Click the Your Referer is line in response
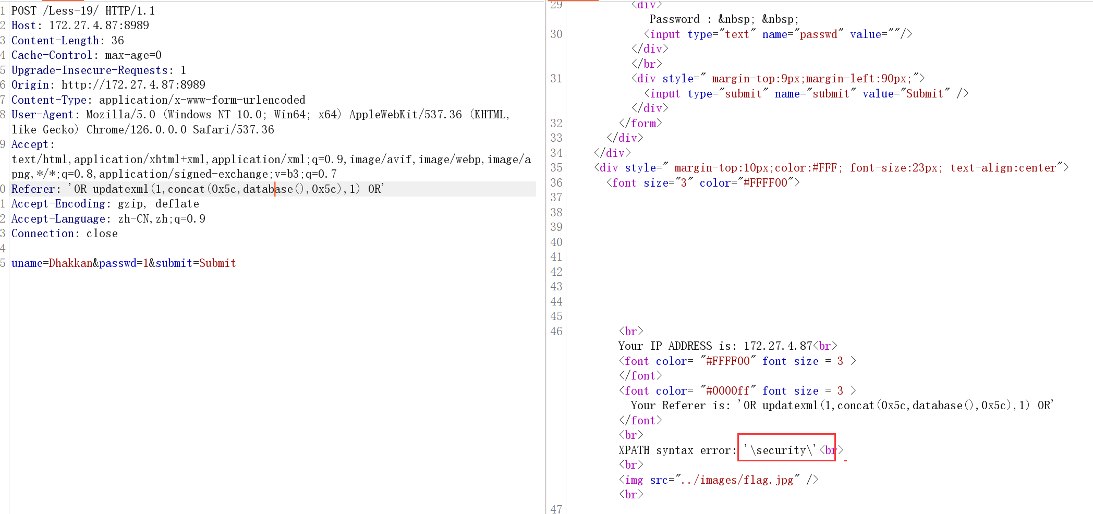The height and width of the screenshot is (514, 1093). tap(843, 406)
